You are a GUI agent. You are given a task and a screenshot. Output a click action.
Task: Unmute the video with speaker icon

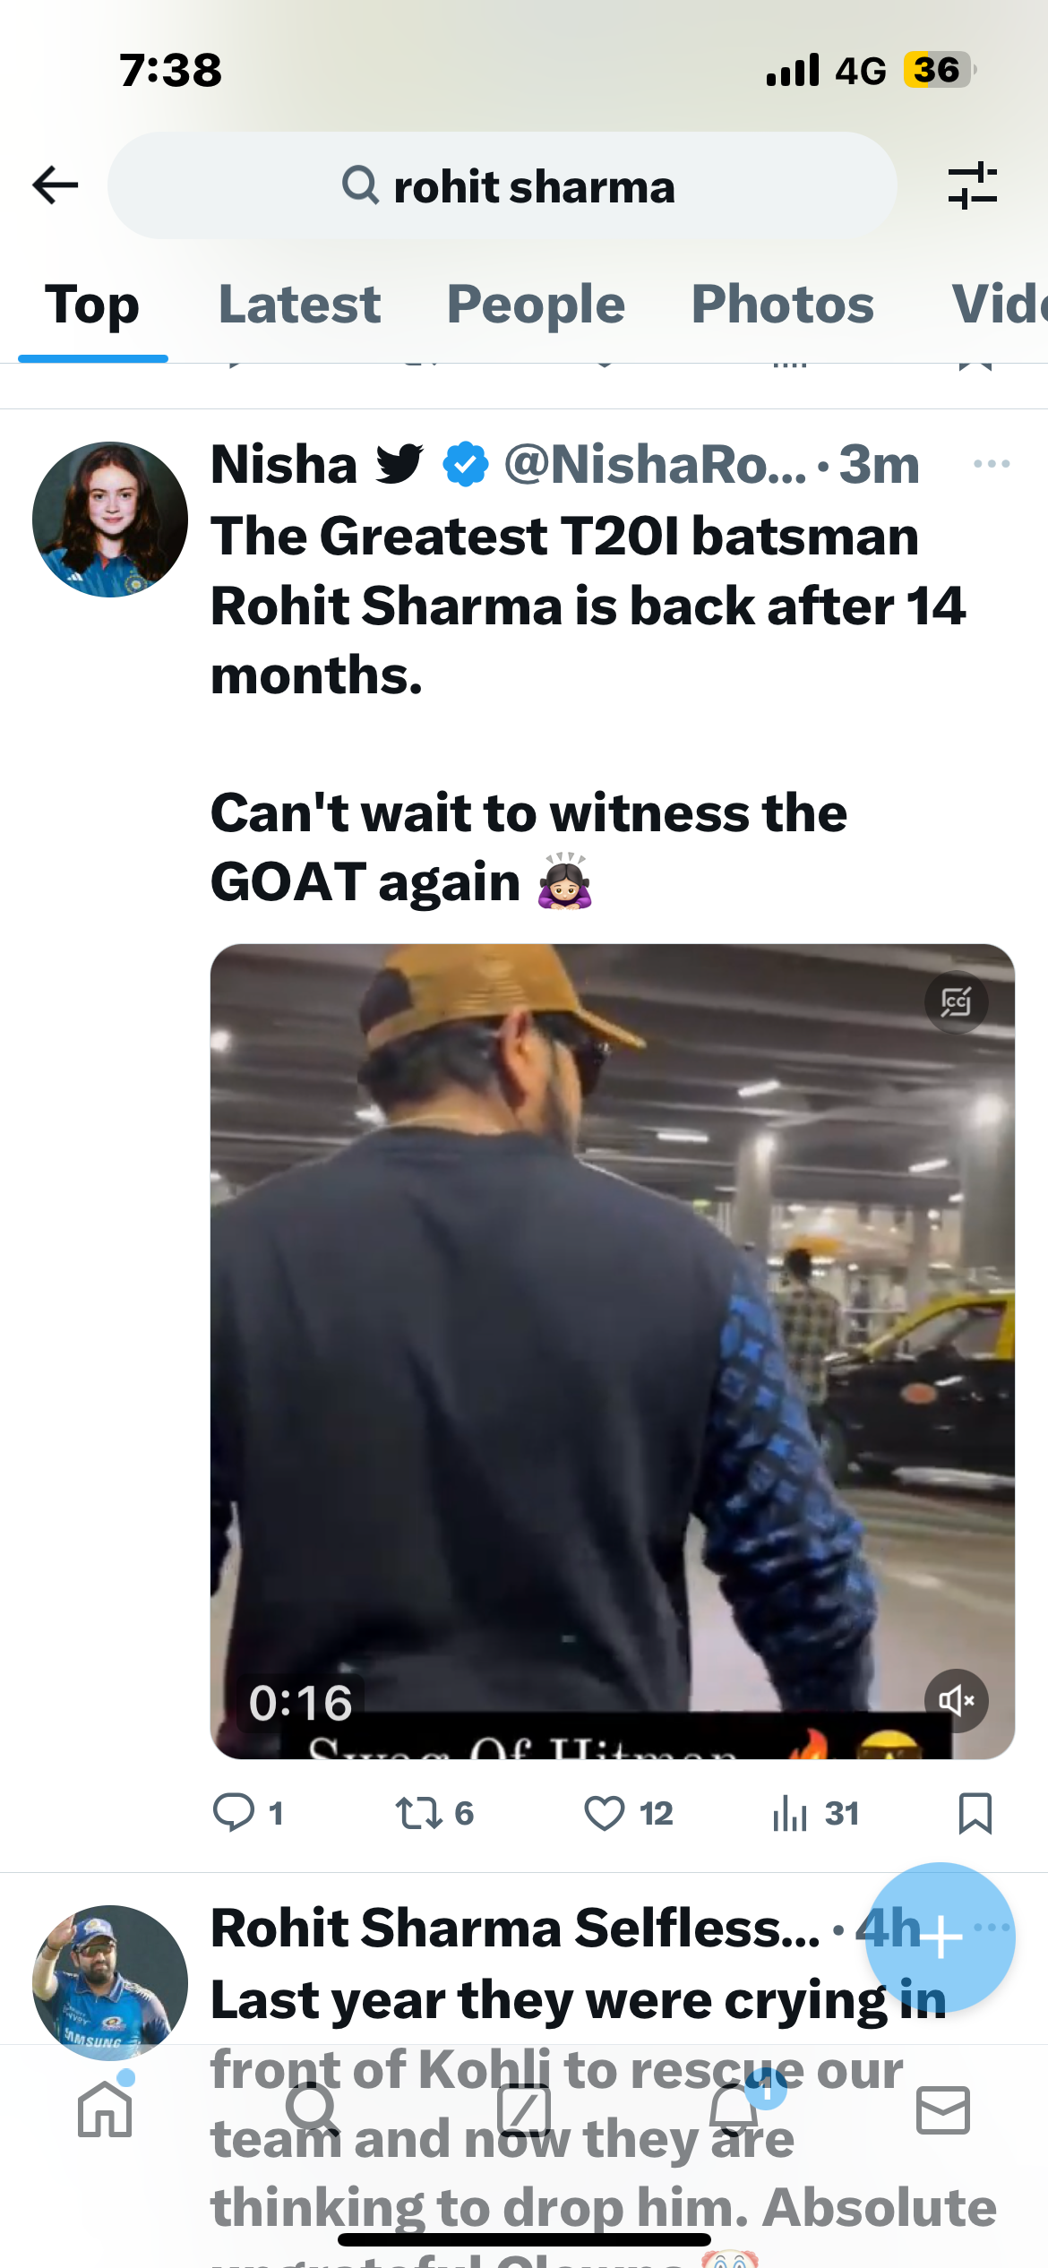point(956,1700)
